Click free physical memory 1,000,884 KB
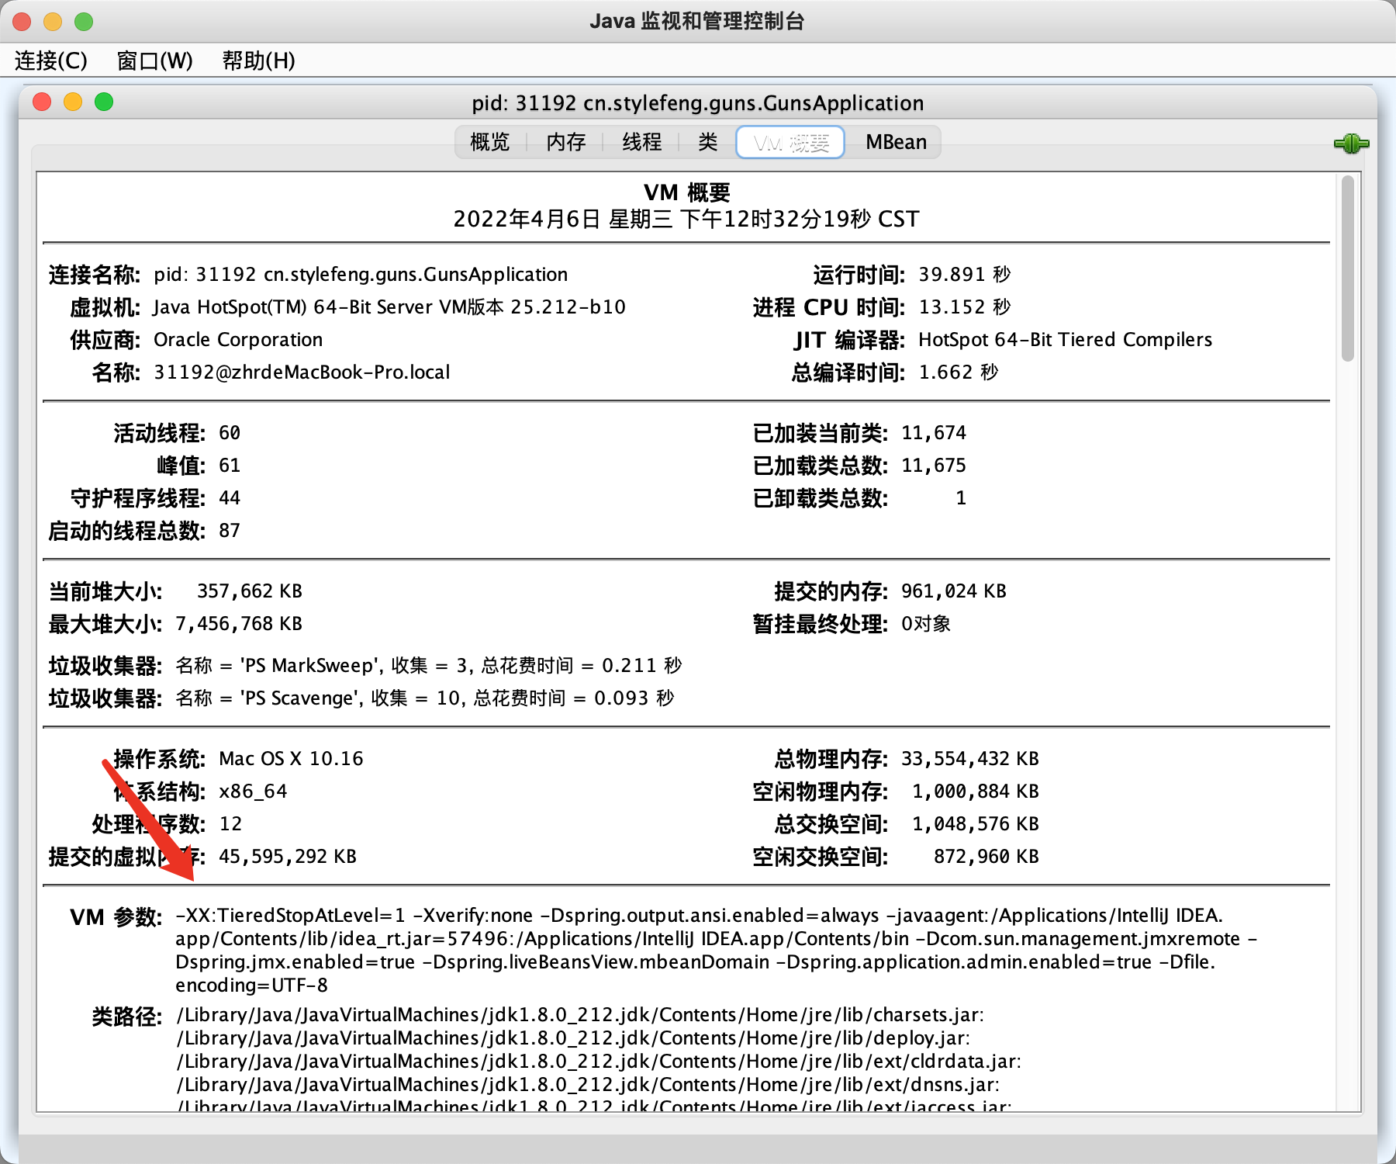This screenshot has height=1164, width=1396. click(x=976, y=792)
